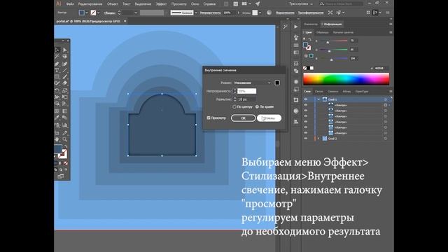Image resolution: width=448 pixels, height=252 pixels.
Task: Click Непрозрачность link in control bar
Action: coord(210,13)
